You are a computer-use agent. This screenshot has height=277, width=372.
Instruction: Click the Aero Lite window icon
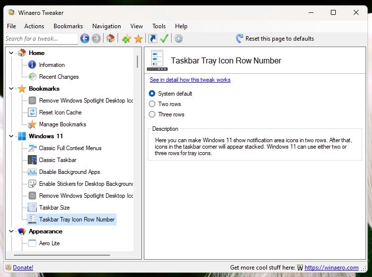click(32, 243)
